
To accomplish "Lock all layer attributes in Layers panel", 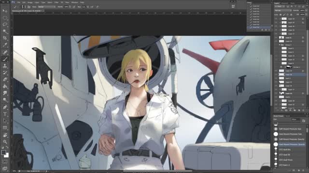I will pyautogui.click(x=291, y=14).
